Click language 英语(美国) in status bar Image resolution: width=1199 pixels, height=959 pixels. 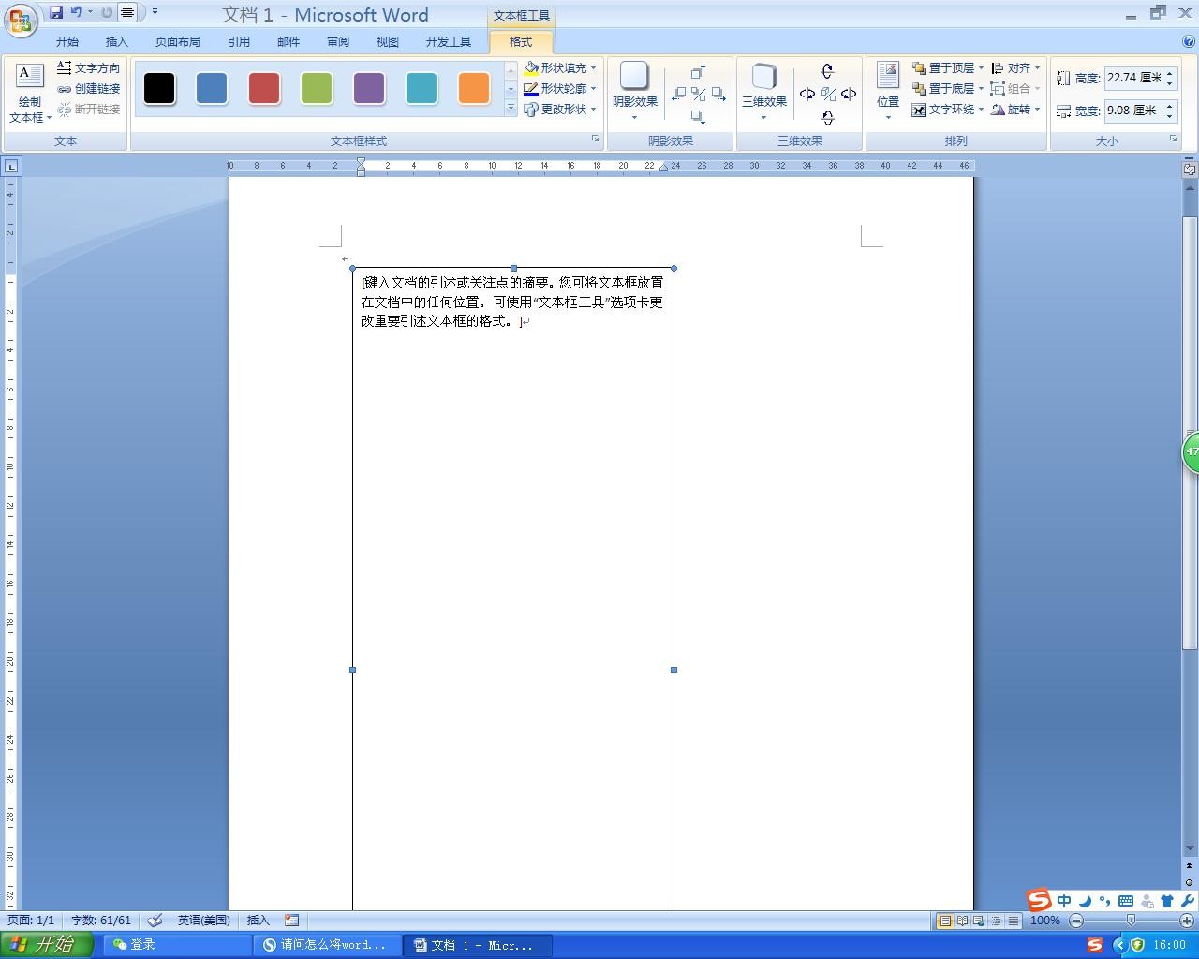(203, 921)
